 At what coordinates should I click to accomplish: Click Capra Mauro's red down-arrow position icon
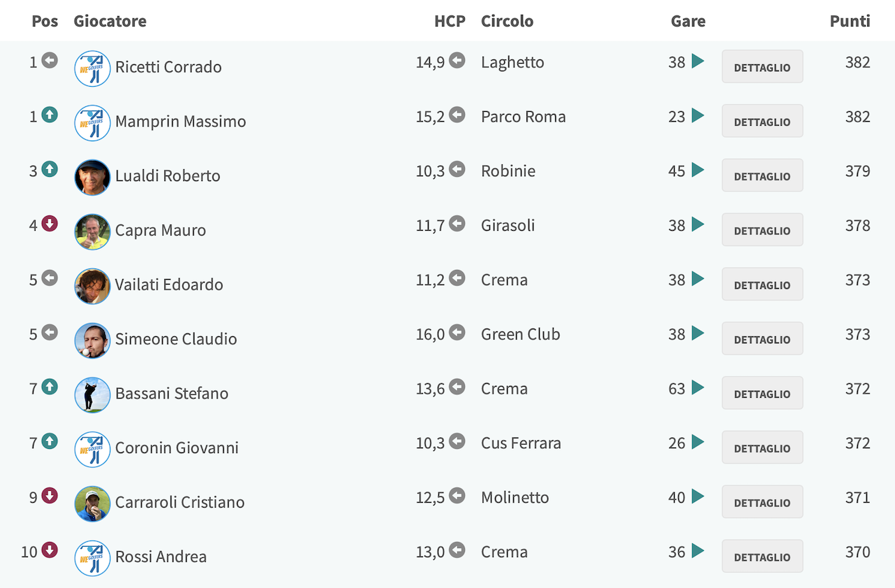(x=50, y=224)
